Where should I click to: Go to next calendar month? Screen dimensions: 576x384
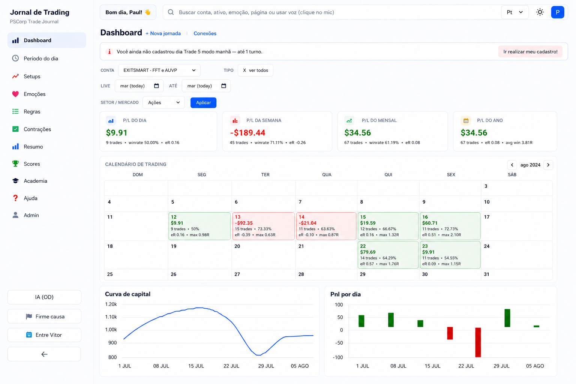pyautogui.click(x=548, y=165)
